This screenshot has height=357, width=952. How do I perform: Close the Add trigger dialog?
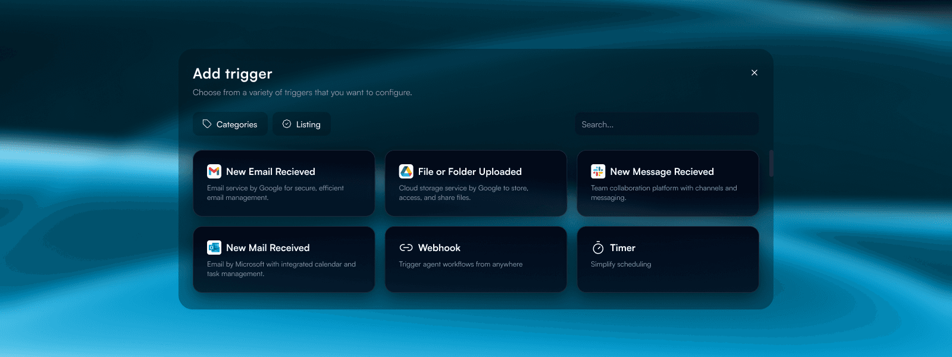pyautogui.click(x=754, y=73)
